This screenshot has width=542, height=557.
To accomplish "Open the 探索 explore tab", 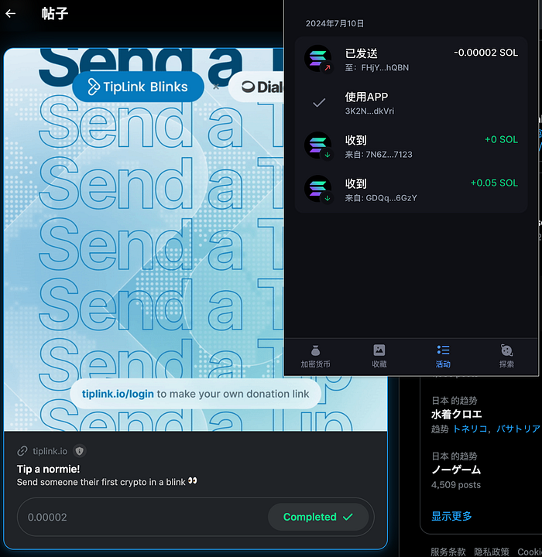I will pyautogui.click(x=506, y=357).
